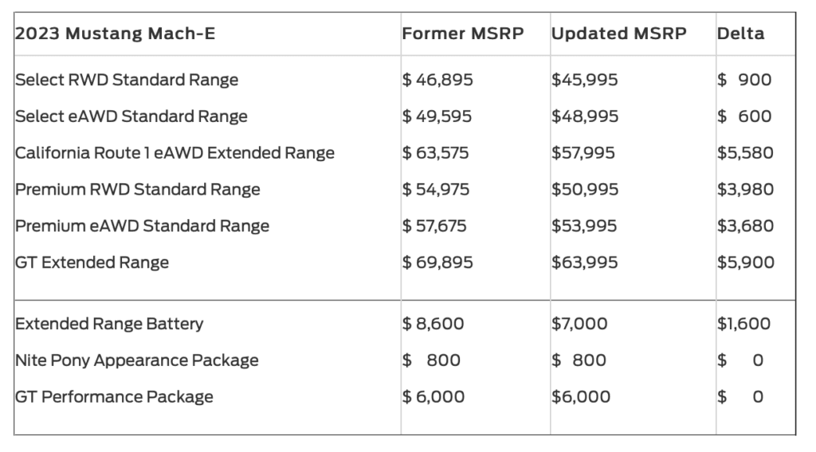Click the "Nite Pony Appearance Package" label
816x452 pixels.
click(137, 360)
